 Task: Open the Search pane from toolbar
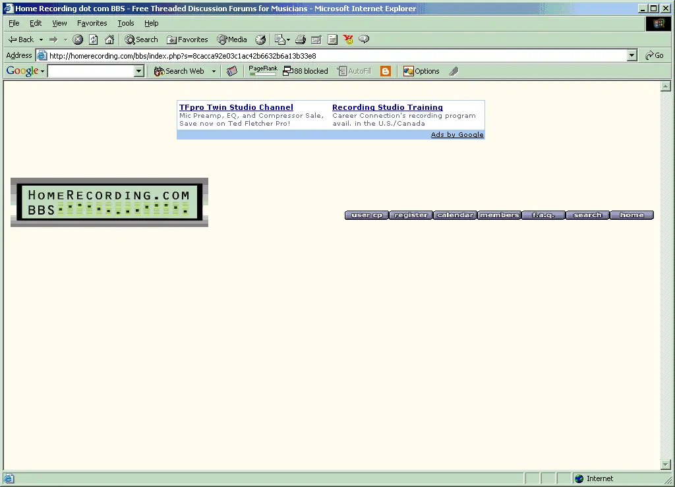click(141, 39)
